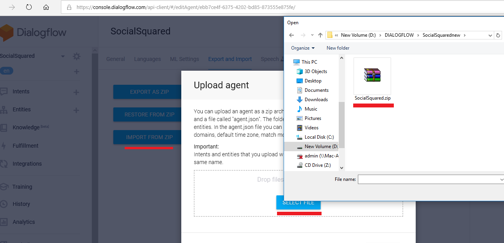This screenshot has height=243, width=504.
Task: Open Downloads folder in navigation pane
Action: [x=316, y=100]
